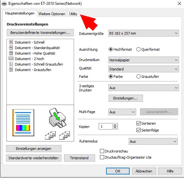The height and width of the screenshot is (178, 184).
Task: Open the Utility tab
Action: coord(73,14)
